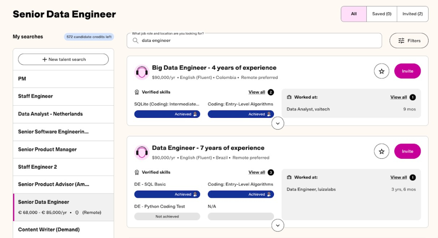The image size is (438, 238).
Task: Switch to the Saved tab
Action: coord(381,14)
